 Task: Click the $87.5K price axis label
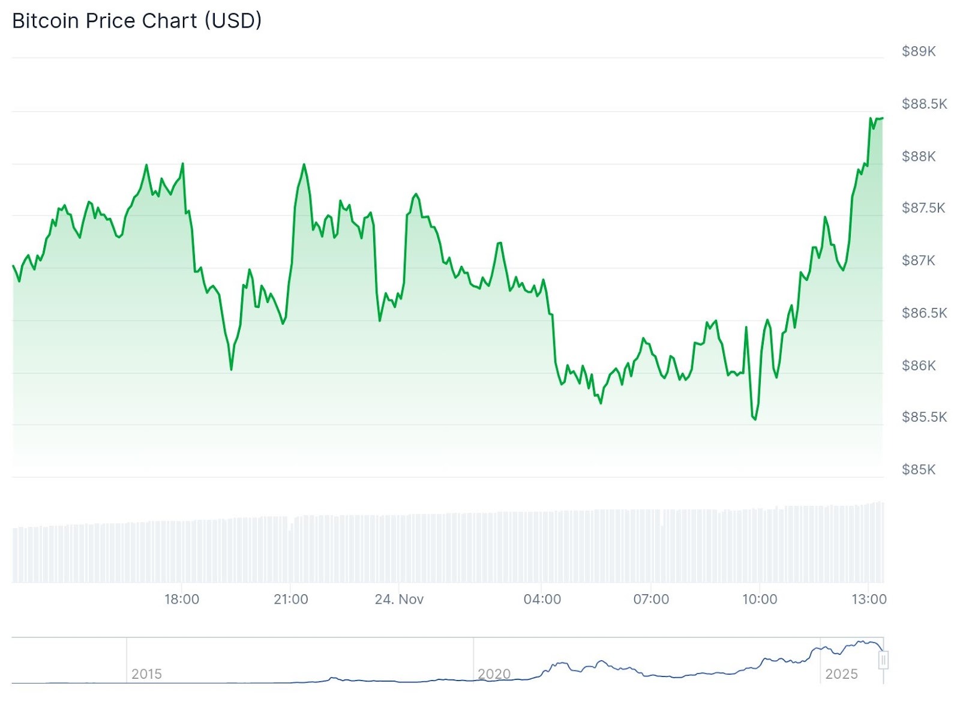click(923, 208)
